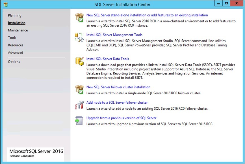Viewport: 245px width, 164px height.
Task: Click the SQL Server Data Tools cylinder icon
Action: tap(79, 61)
